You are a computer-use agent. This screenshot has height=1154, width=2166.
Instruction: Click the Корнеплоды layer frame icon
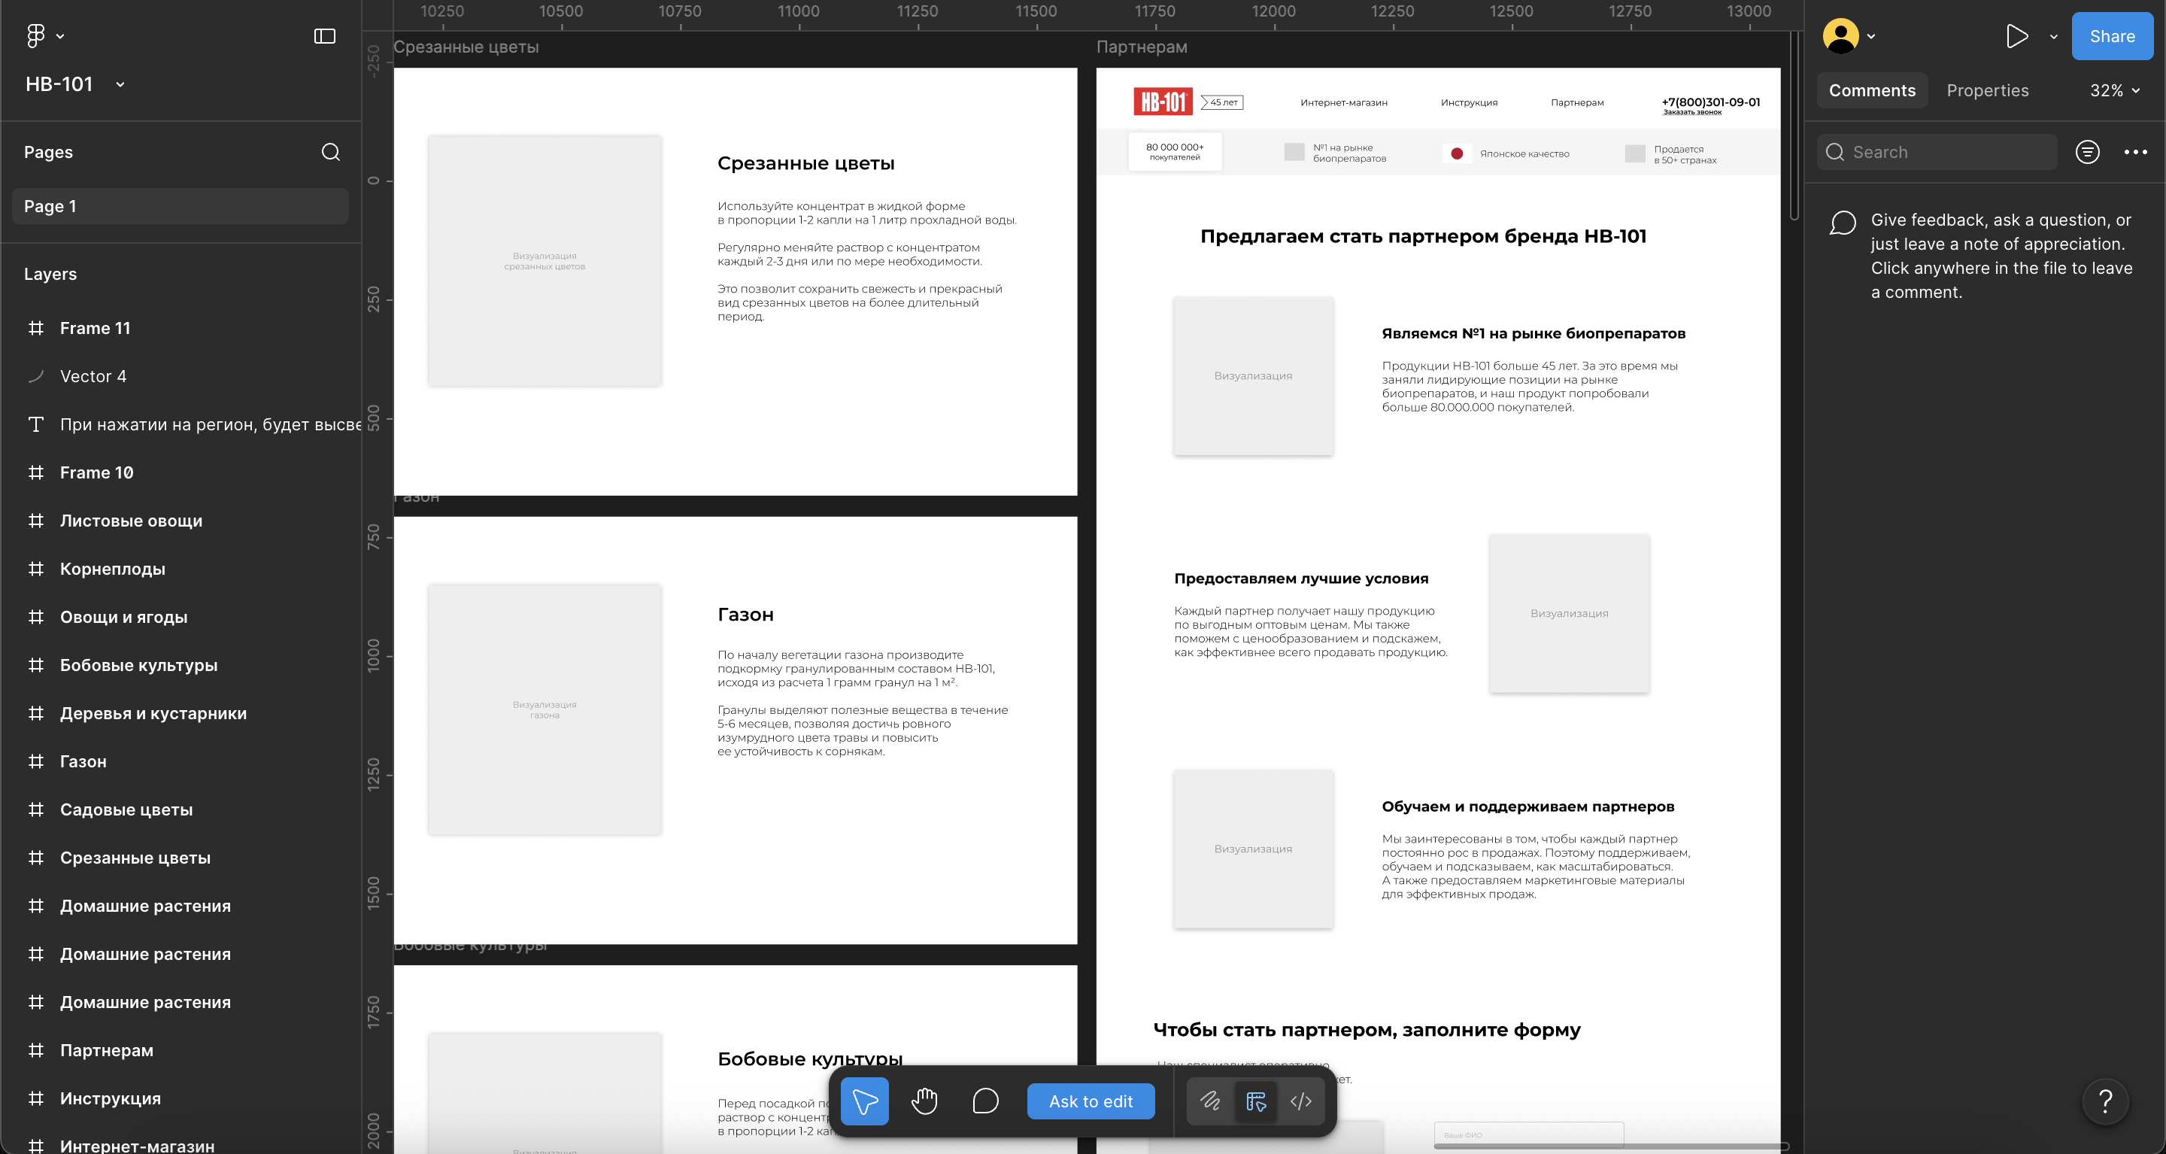coord(36,569)
